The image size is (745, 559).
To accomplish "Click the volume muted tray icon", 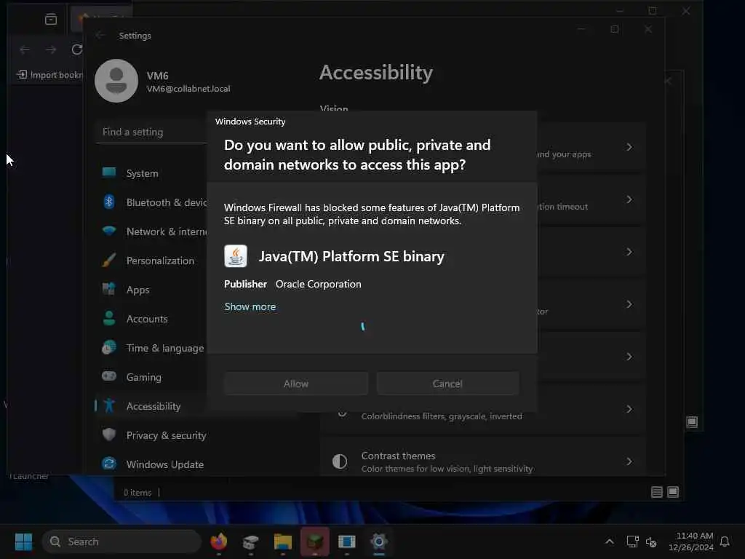I will coord(651,542).
